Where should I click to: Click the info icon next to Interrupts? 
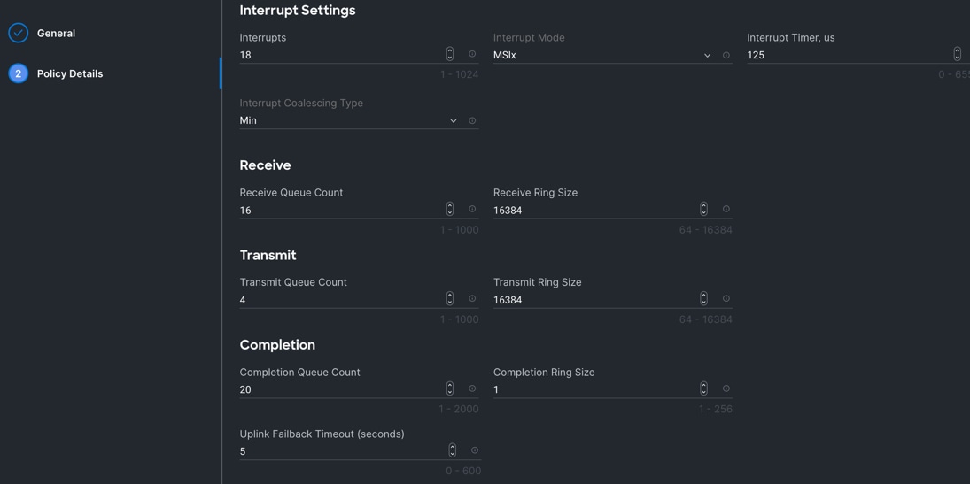tap(472, 55)
